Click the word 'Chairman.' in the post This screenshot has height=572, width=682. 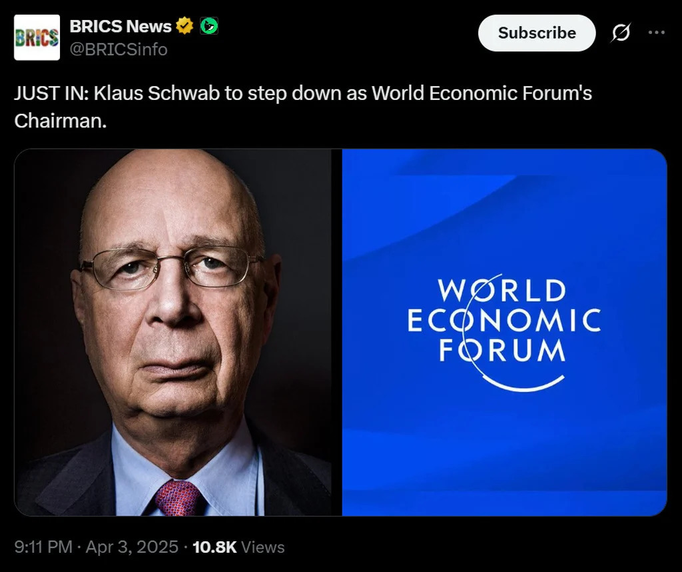tap(61, 121)
